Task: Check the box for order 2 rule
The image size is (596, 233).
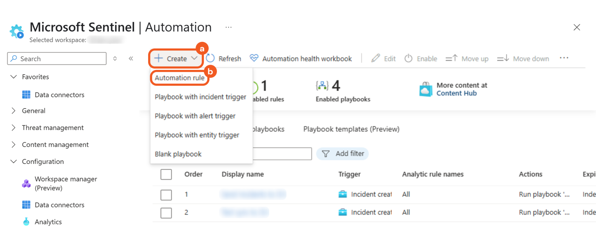Action: [x=166, y=213]
